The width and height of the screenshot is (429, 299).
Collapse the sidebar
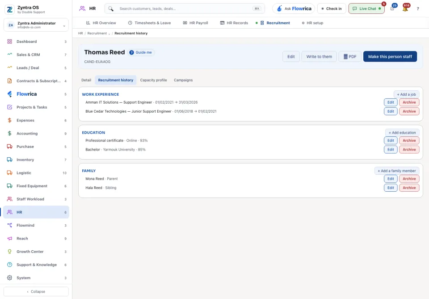pyautogui.click(x=36, y=291)
